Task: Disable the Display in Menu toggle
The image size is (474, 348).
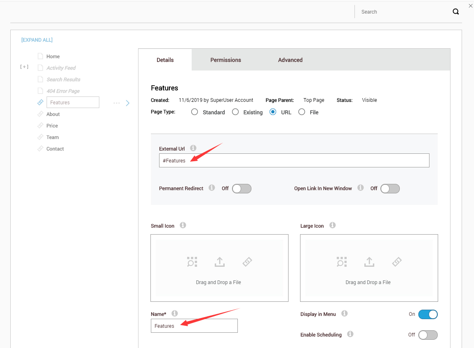Action: 428,314
